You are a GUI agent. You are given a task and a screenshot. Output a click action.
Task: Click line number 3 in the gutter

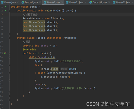point(2,15)
